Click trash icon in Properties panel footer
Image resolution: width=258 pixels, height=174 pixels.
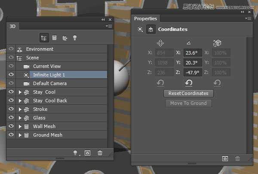click(x=237, y=159)
